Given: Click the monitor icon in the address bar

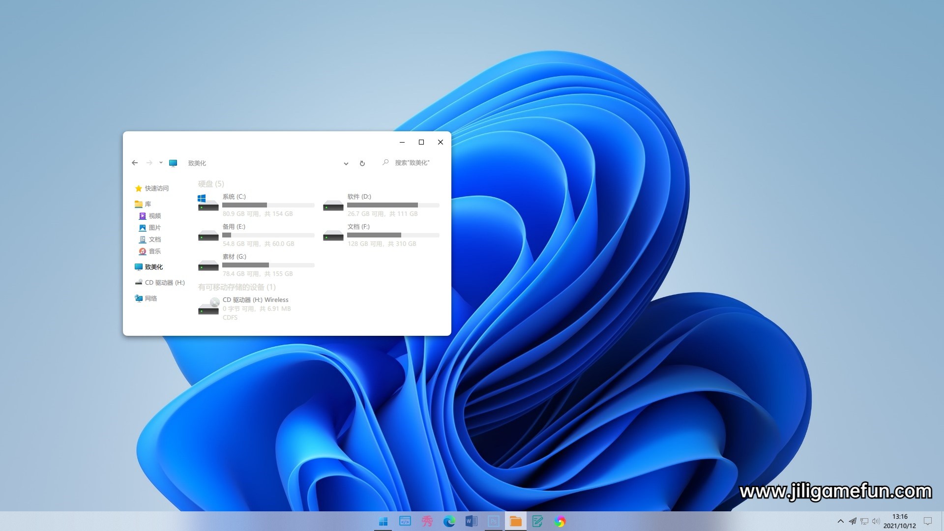Looking at the screenshot, I should 173,163.
